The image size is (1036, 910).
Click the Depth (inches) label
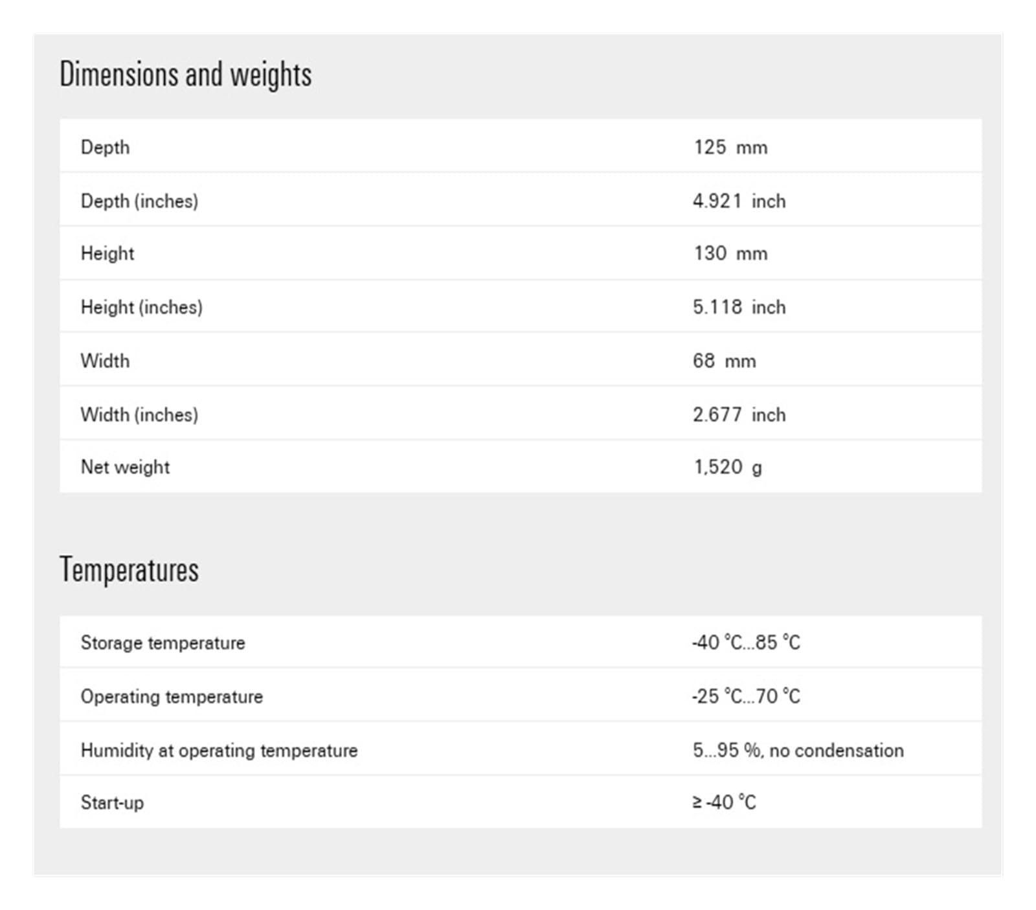point(139,201)
